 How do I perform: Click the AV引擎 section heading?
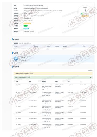pos(15,53)
